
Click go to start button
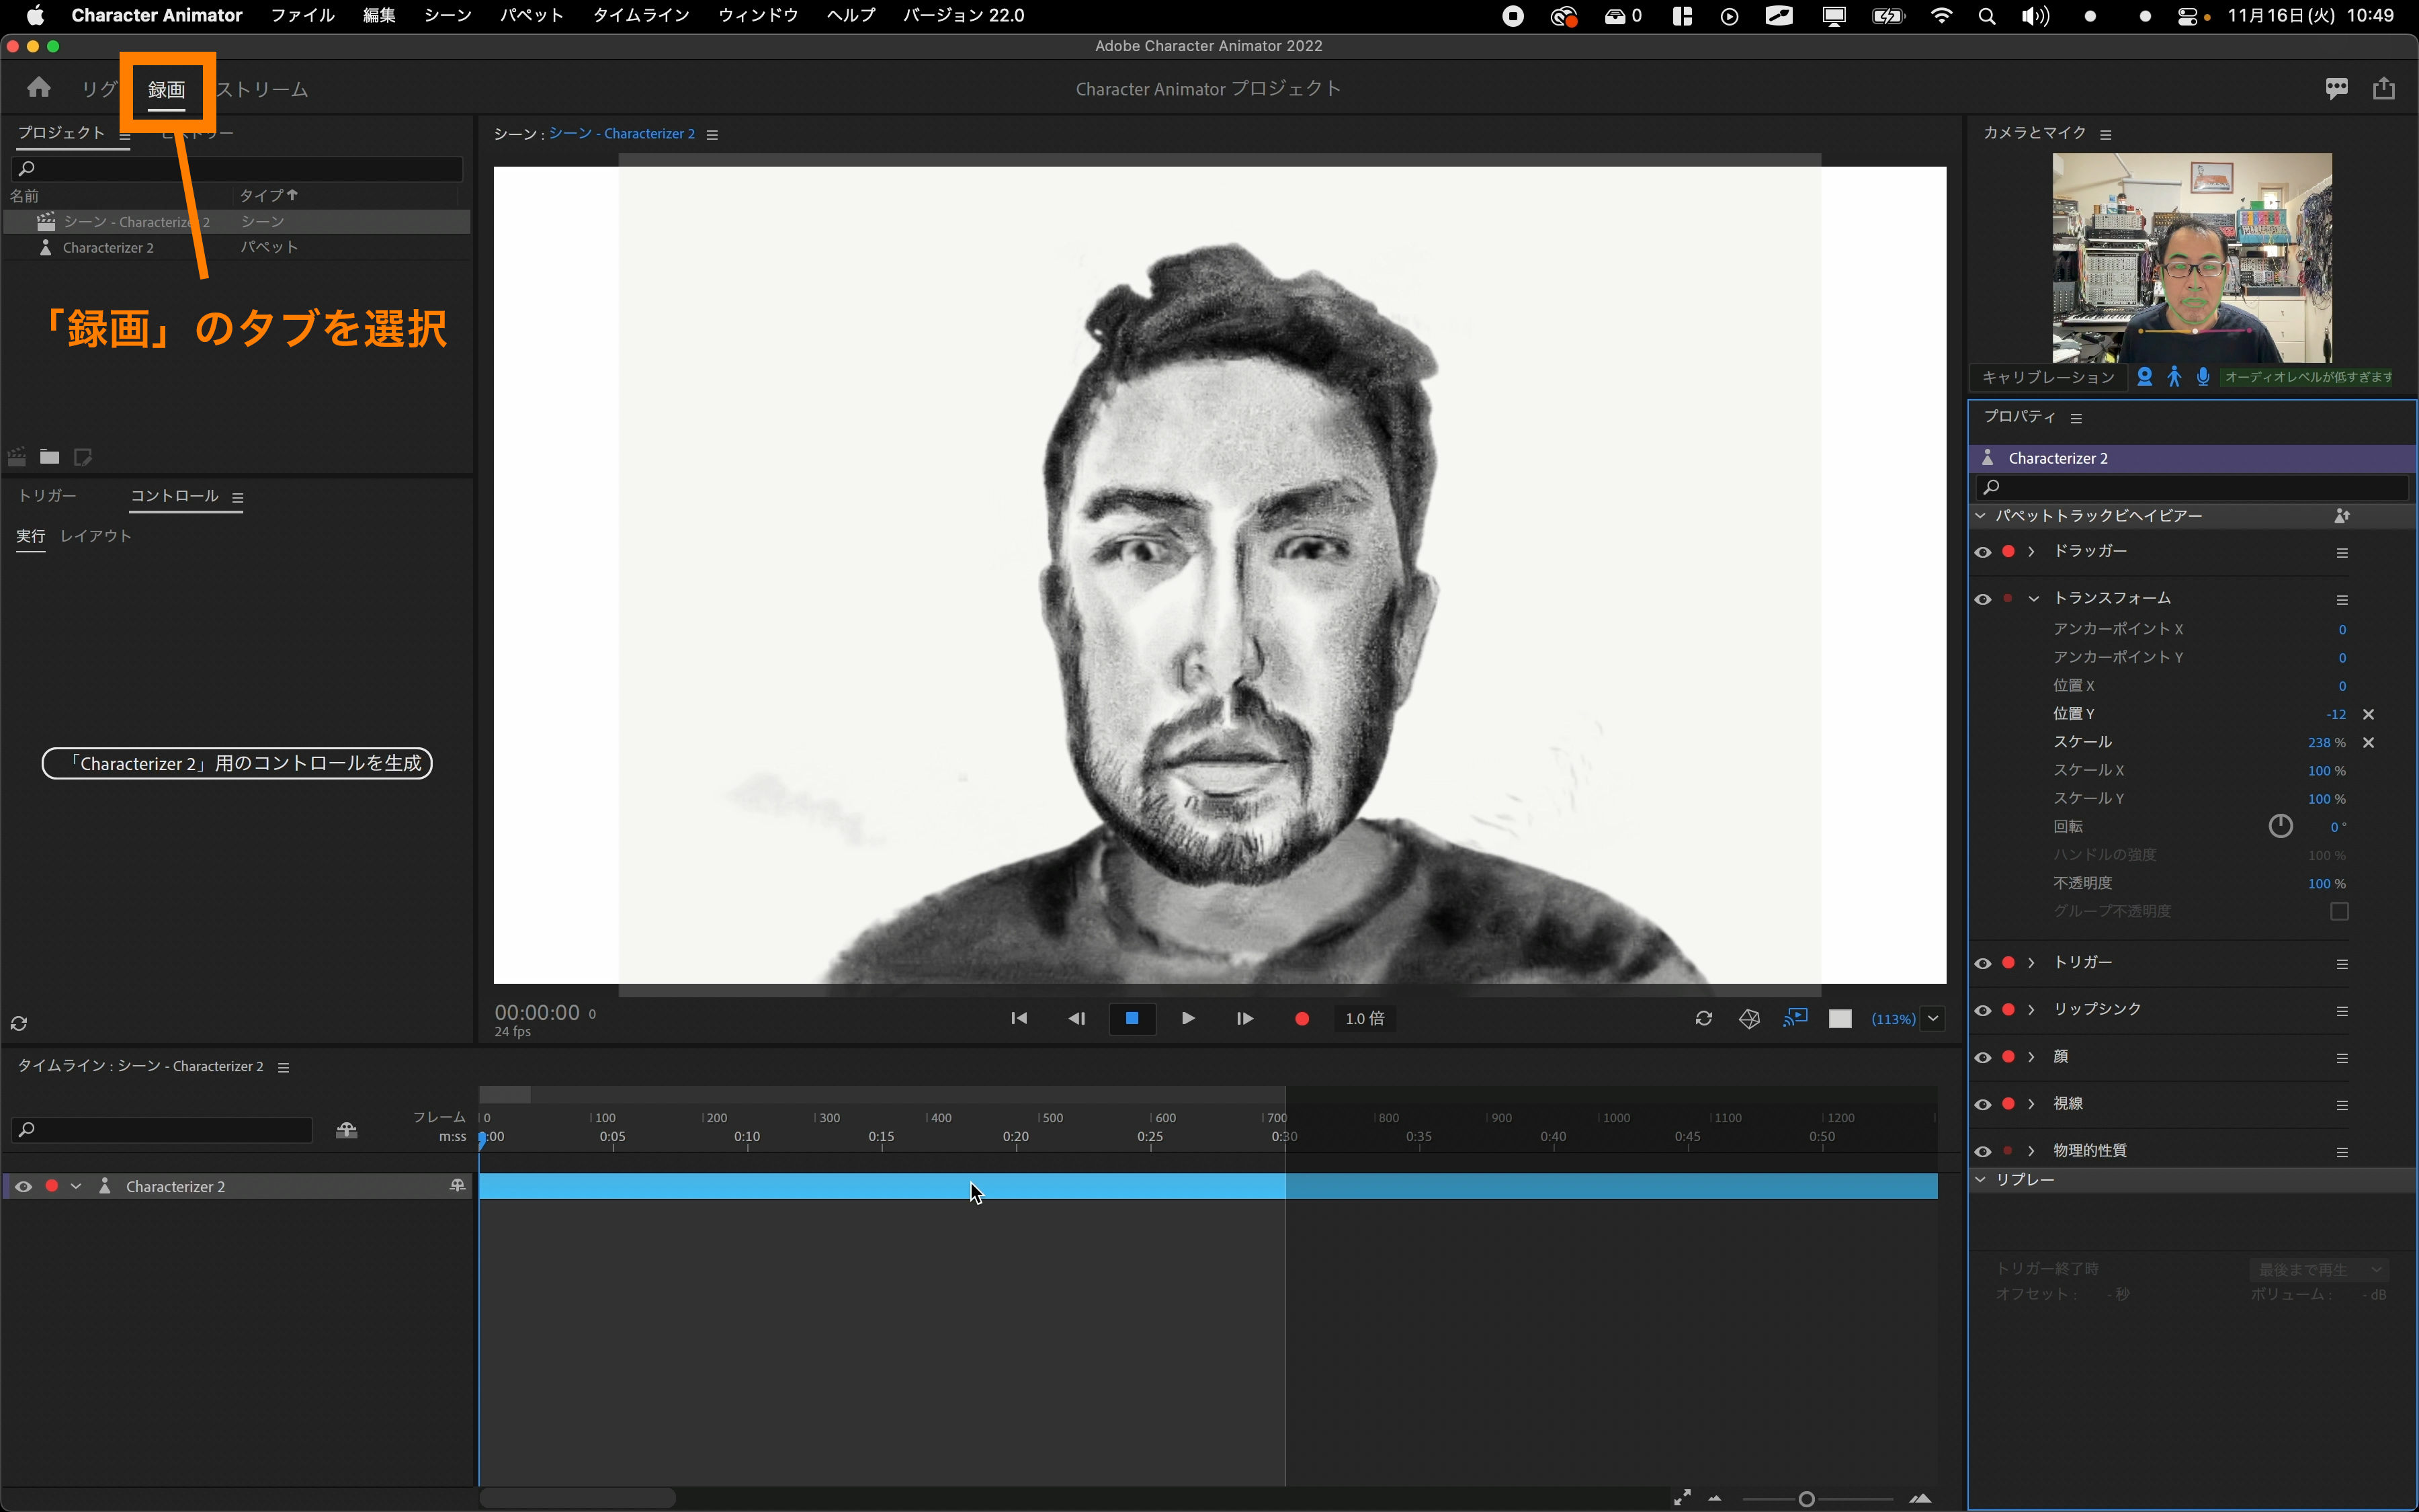click(1019, 1018)
